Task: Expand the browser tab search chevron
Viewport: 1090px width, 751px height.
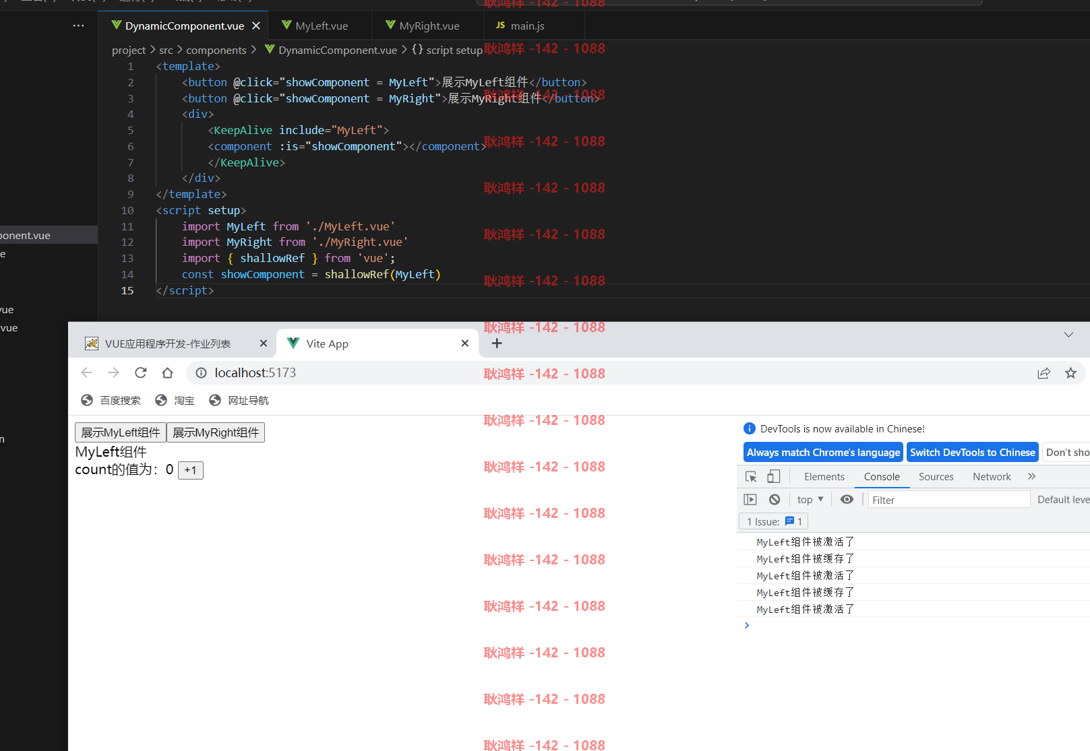Action: pos(1068,335)
